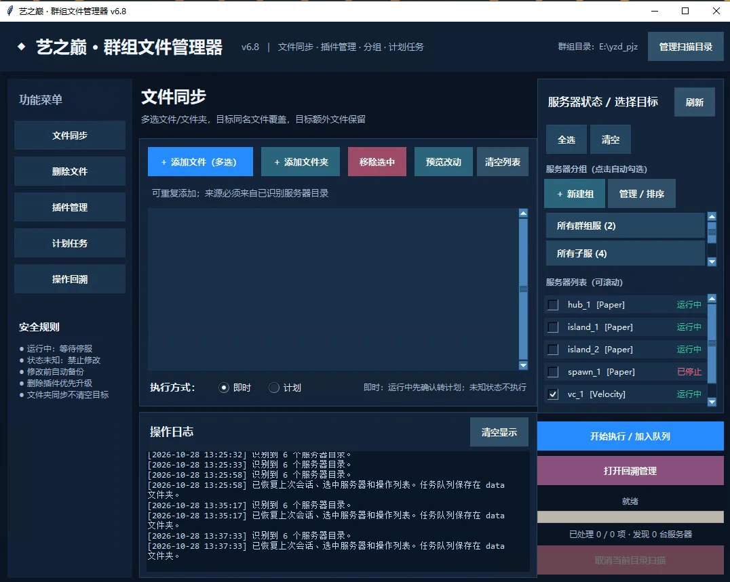Click 清空显示 in the operation log
Image resolution: width=730 pixels, height=582 pixels.
point(499,432)
